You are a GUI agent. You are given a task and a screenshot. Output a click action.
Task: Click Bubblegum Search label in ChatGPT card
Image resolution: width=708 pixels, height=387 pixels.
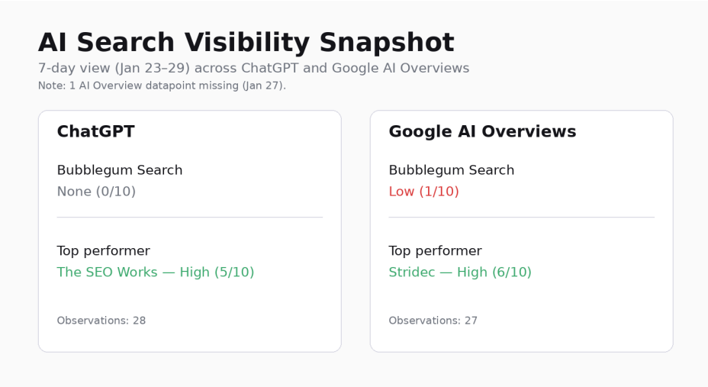coord(120,169)
